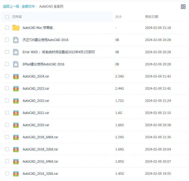Check the box for EPlan建议使用AutoCAD 2016

7,64
